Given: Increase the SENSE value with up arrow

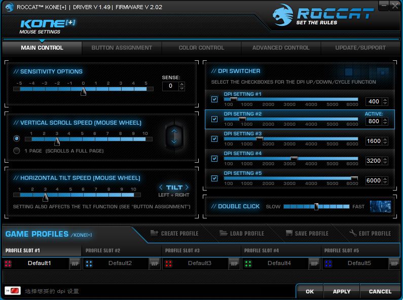Looking at the screenshot, I should [181, 84].
